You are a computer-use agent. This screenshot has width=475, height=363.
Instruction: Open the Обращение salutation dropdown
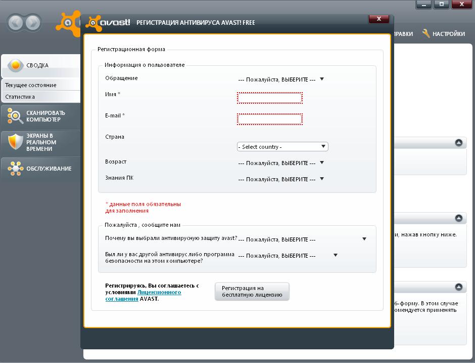[x=281, y=79]
